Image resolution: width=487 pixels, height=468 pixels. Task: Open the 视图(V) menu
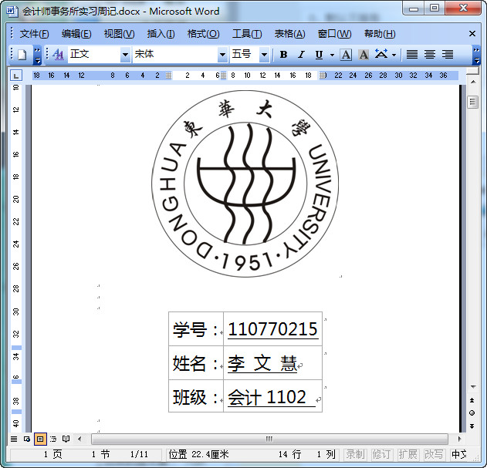click(x=120, y=34)
